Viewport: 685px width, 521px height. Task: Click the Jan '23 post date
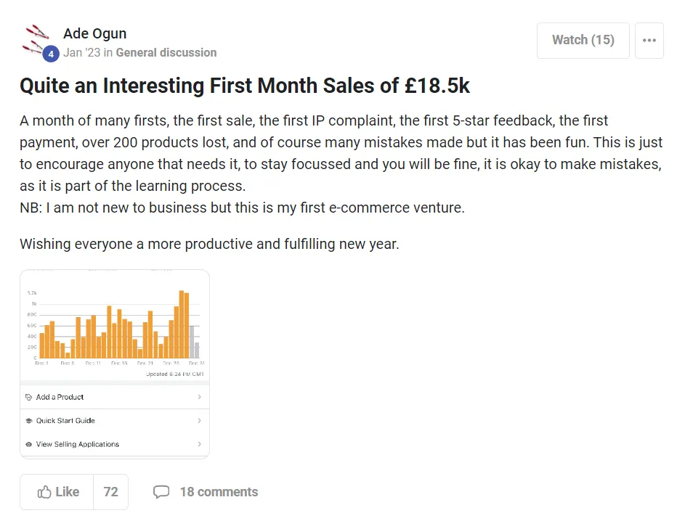(81, 52)
